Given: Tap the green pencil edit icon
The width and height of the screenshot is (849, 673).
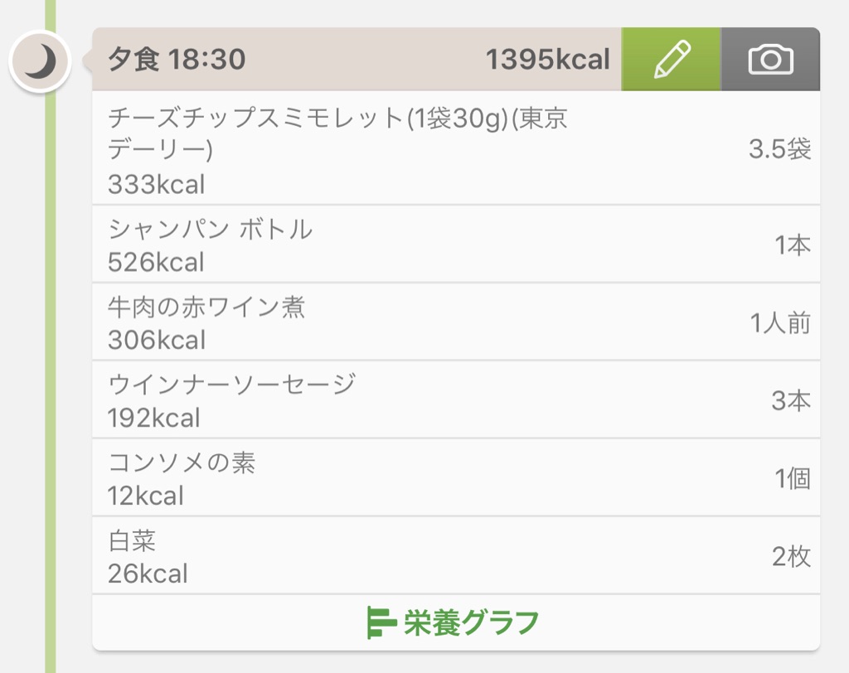Looking at the screenshot, I should tap(671, 59).
